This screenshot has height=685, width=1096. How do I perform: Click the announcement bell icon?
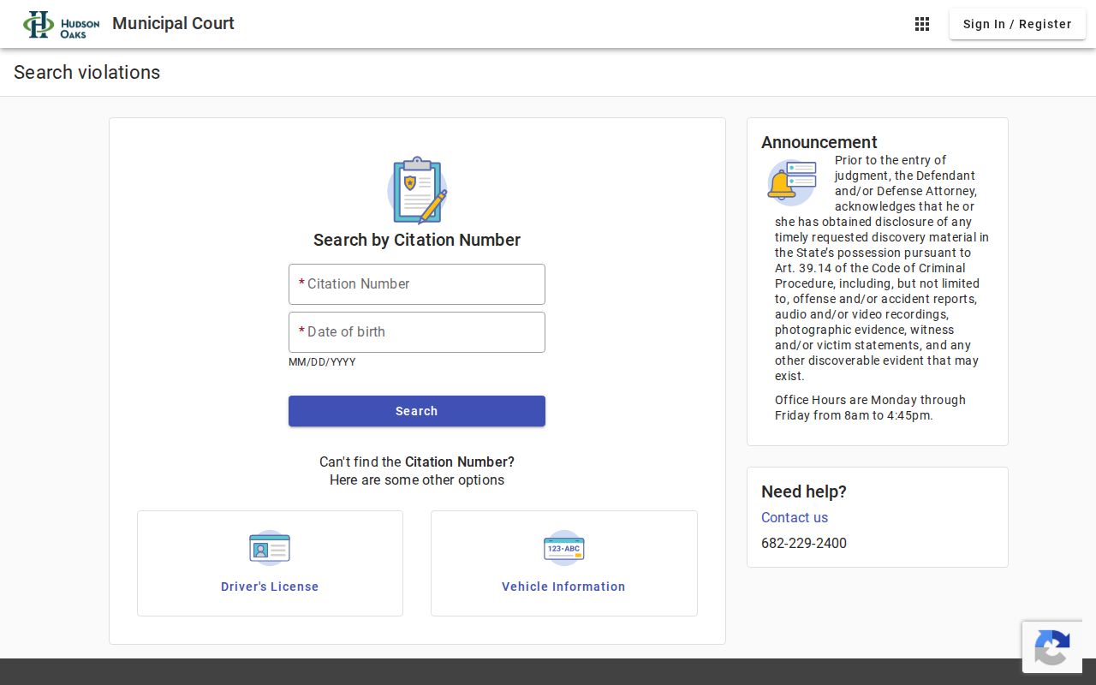[x=791, y=182]
